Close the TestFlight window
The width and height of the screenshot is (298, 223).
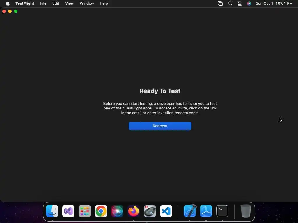(x=4, y=11)
